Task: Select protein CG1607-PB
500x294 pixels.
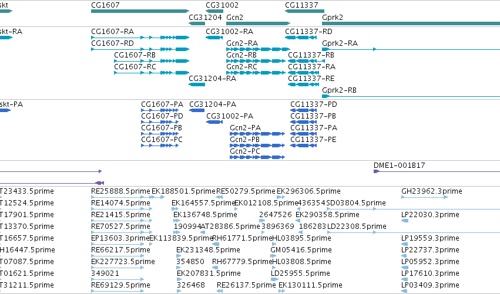Action: (x=160, y=134)
